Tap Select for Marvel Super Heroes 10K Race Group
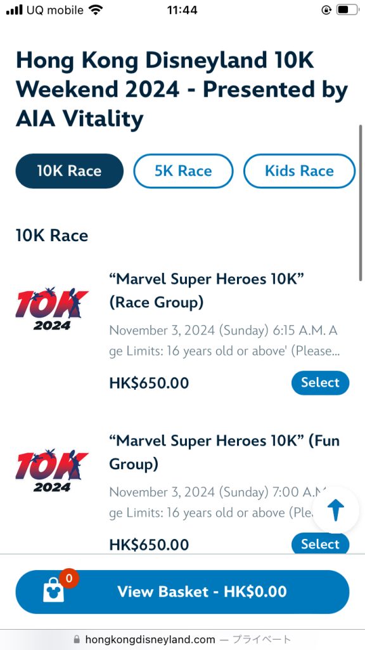 coord(320,383)
